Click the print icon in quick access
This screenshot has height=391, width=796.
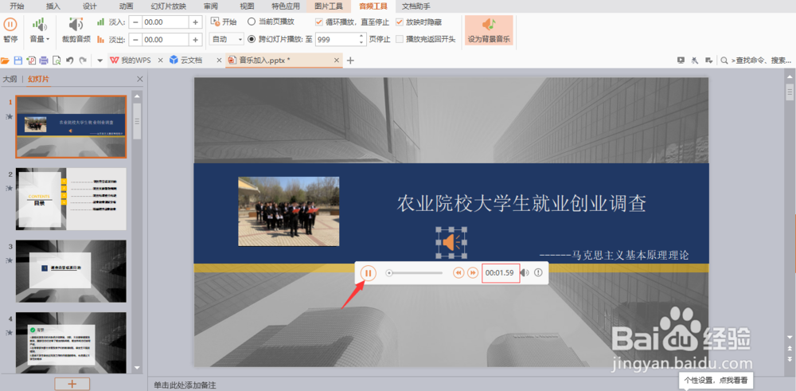[x=44, y=61]
